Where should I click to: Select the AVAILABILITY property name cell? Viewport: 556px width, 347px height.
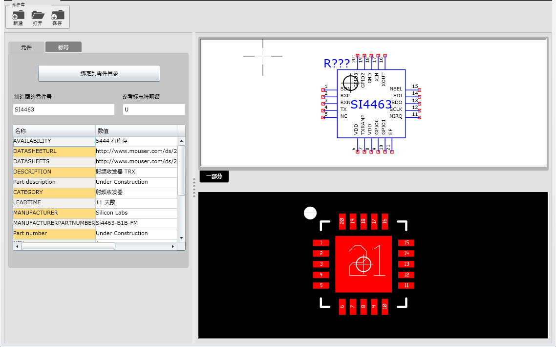pyautogui.click(x=54, y=141)
